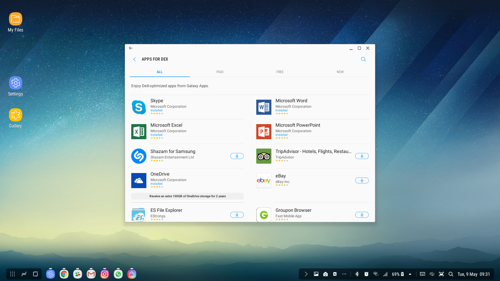
Task: Maximize the Apps for DeX window
Action: point(359,48)
